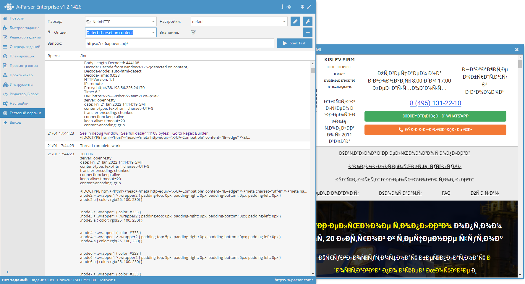This screenshot has height=284, width=525.
Task: Click the fullscreen expand icon in the header
Action: tap(309, 7)
